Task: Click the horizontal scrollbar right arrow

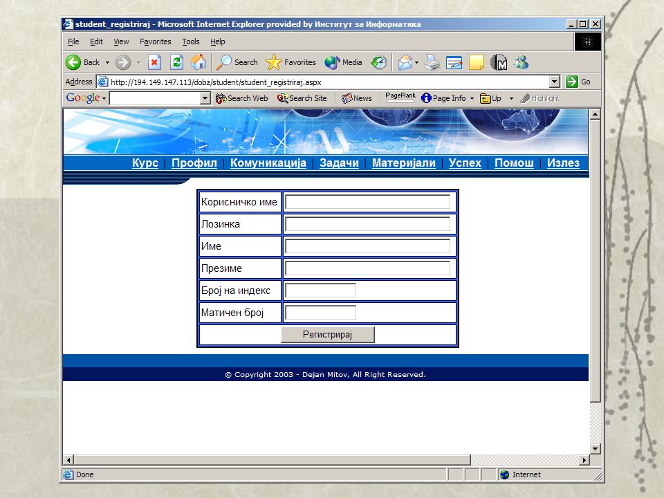Action: coord(584,460)
